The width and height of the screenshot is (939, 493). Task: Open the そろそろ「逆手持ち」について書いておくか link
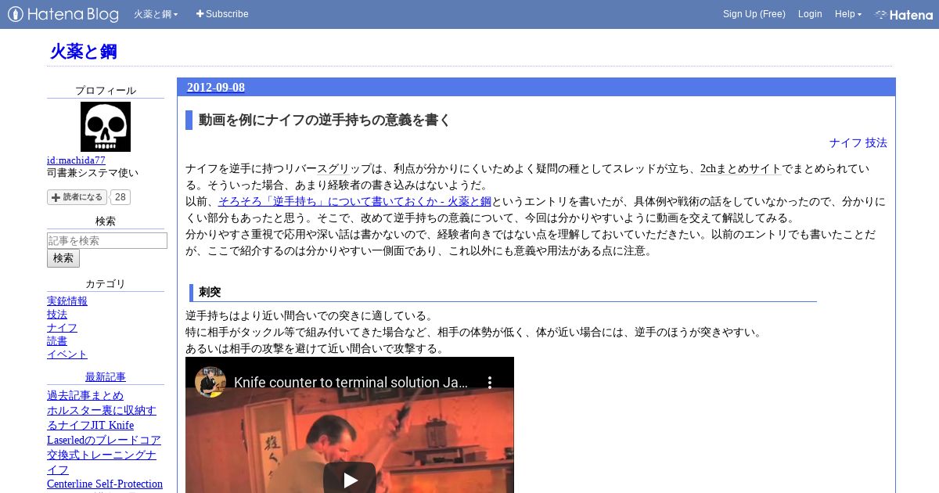tap(354, 202)
